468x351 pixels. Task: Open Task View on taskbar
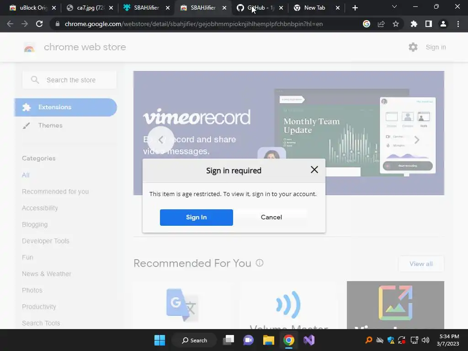(x=229, y=340)
